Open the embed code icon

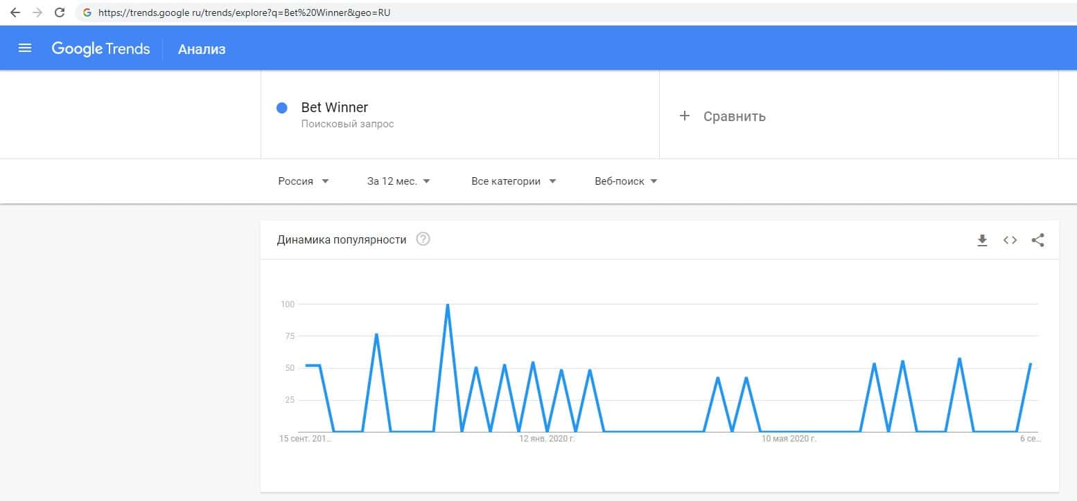(x=1010, y=240)
